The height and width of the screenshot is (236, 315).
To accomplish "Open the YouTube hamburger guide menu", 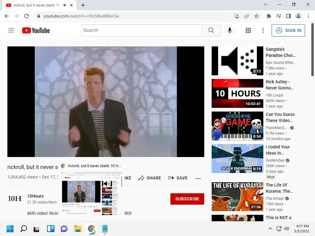I will 11,30.
